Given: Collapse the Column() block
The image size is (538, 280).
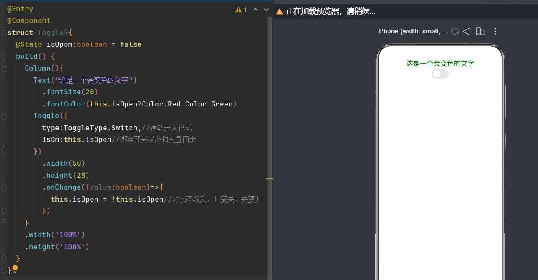Looking at the screenshot, I should pos(4,68).
